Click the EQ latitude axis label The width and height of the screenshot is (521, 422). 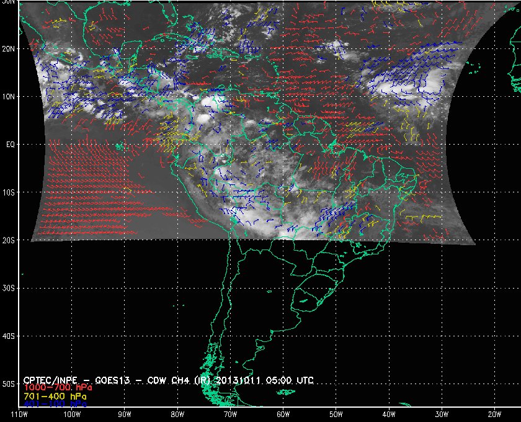point(9,144)
